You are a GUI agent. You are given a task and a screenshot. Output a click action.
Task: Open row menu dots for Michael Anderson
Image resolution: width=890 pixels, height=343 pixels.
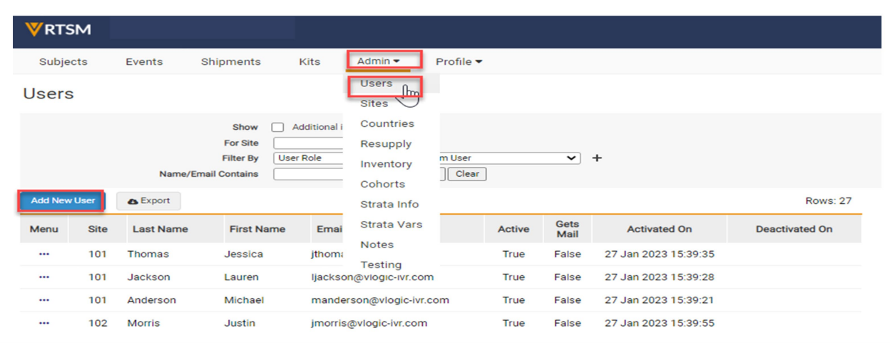click(44, 300)
